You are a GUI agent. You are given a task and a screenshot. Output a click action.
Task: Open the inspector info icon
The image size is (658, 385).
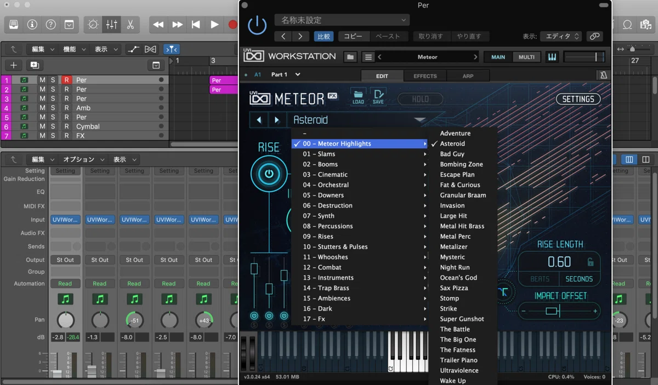[32, 24]
